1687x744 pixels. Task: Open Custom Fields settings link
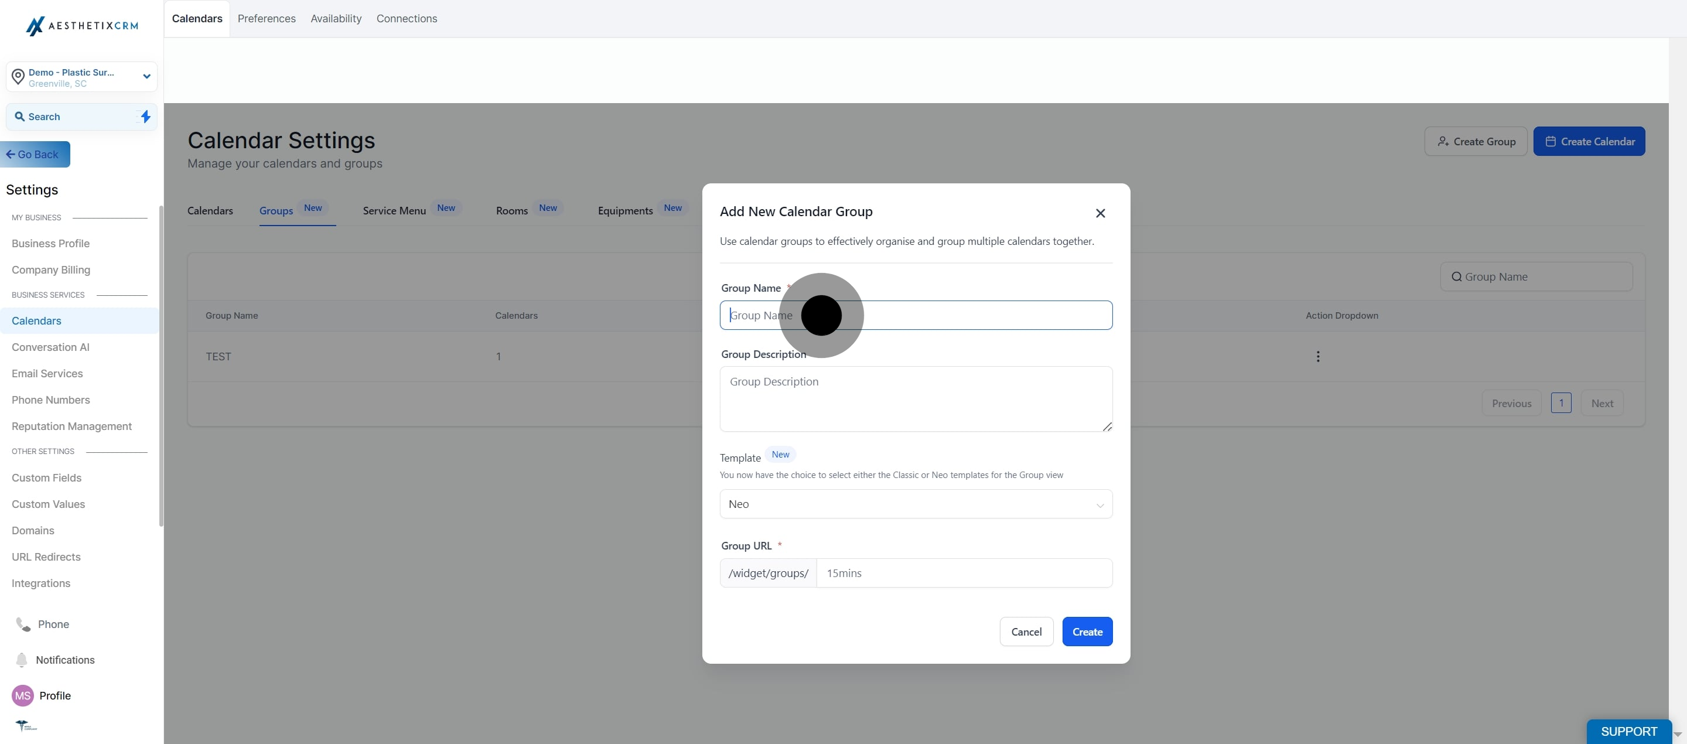pyautogui.click(x=46, y=477)
